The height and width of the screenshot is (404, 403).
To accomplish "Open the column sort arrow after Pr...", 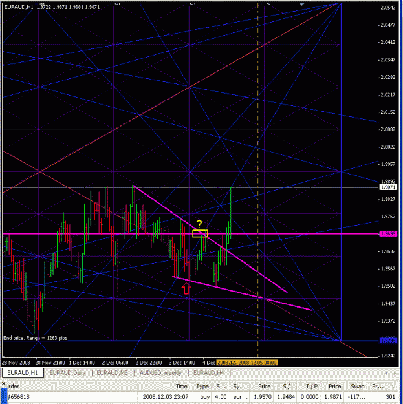I will 393,386.
